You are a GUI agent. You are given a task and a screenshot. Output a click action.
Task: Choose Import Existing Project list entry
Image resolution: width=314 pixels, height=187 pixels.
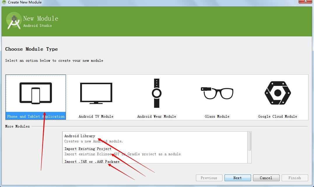[88, 149]
